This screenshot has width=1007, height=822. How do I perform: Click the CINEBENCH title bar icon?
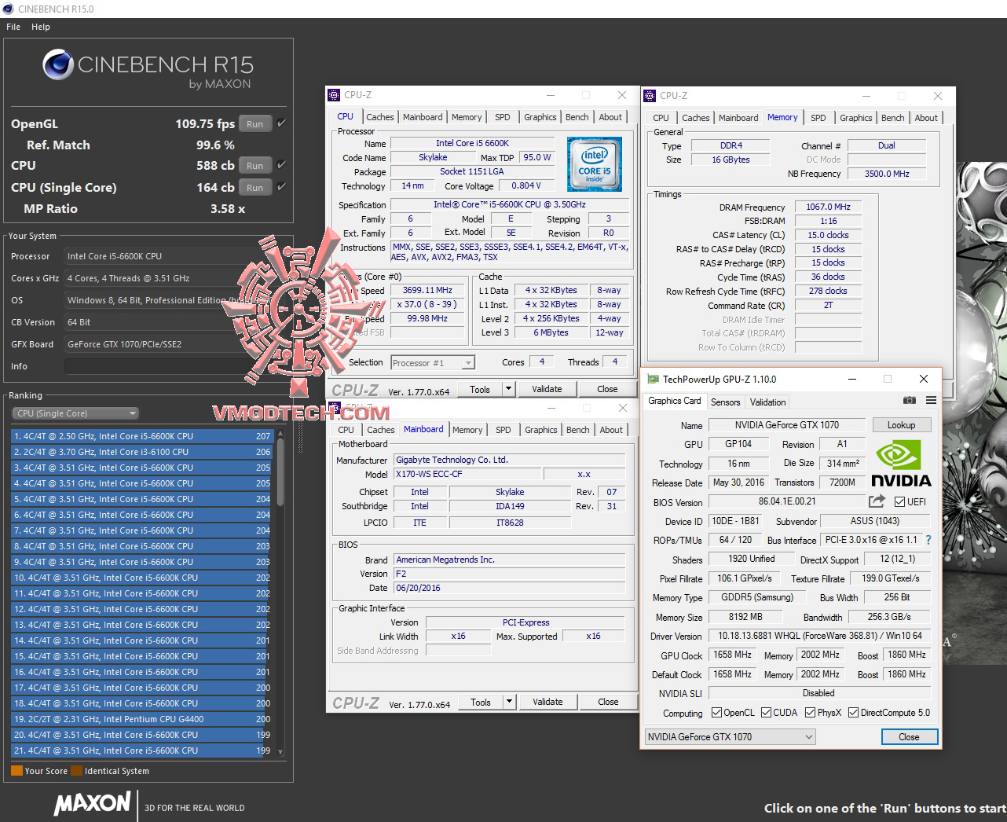click(8, 9)
